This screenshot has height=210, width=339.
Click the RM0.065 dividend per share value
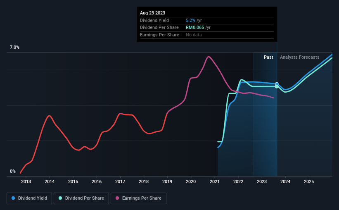point(194,28)
